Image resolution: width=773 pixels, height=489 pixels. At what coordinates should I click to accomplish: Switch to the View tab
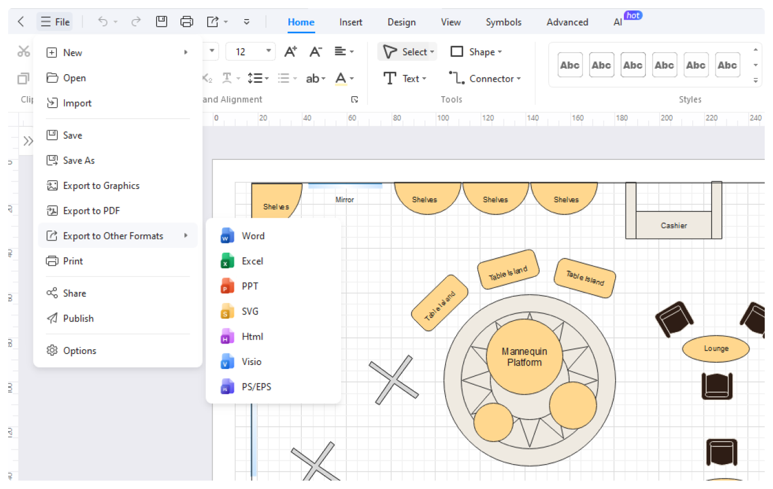(x=451, y=22)
